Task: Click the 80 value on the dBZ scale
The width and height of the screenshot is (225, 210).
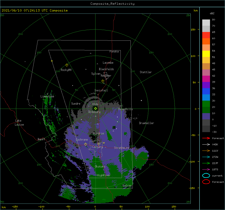Action: (x=213, y=19)
